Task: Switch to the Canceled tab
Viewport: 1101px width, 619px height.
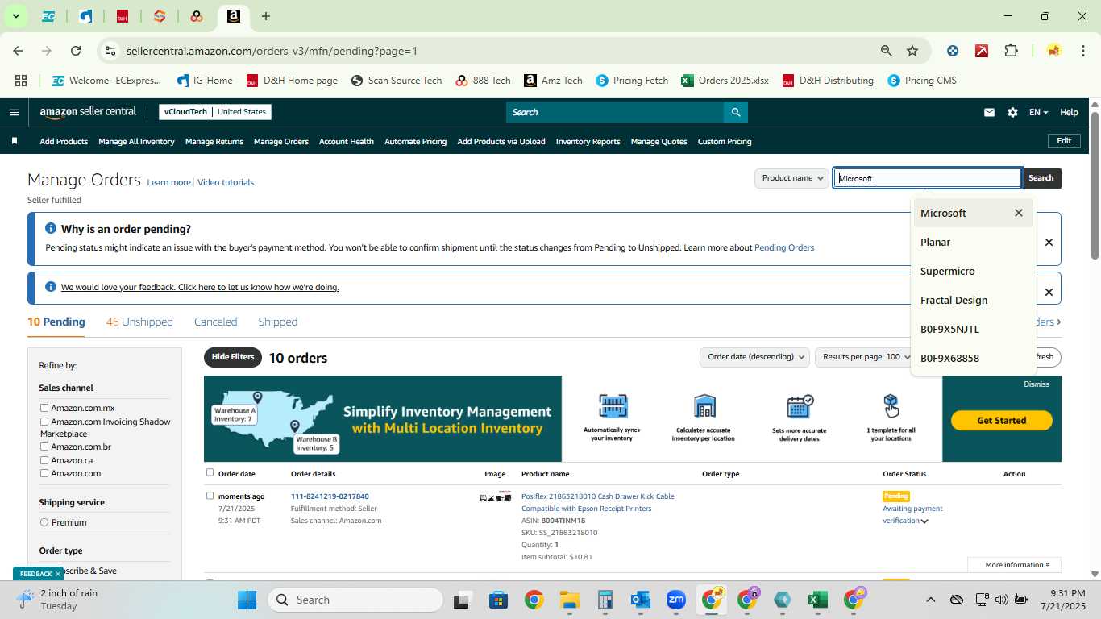Action: pyautogui.click(x=215, y=322)
